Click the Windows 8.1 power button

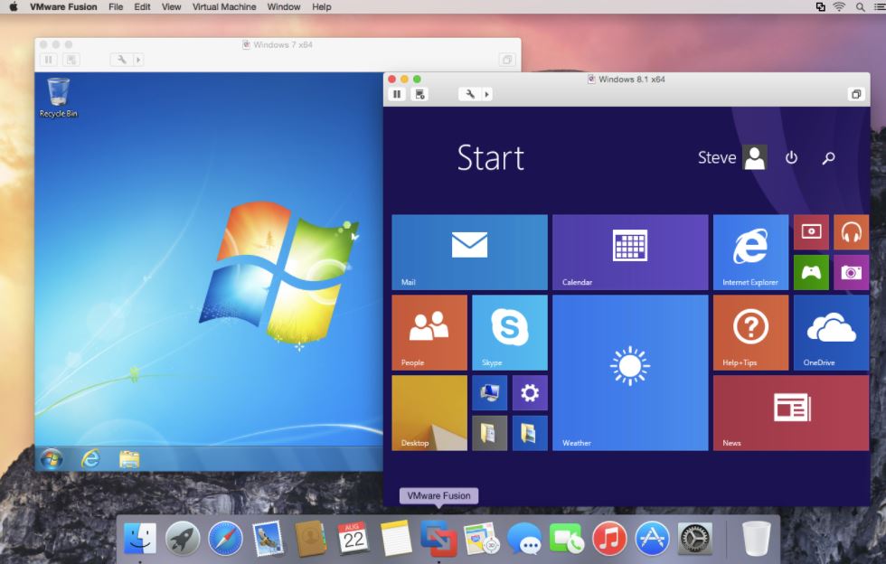pyautogui.click(x=791, y=157)
